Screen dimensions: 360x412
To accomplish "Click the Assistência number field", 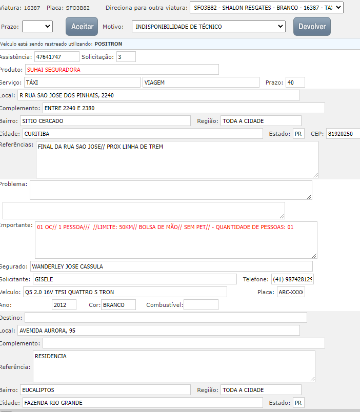I will click(x=56, y=56).
